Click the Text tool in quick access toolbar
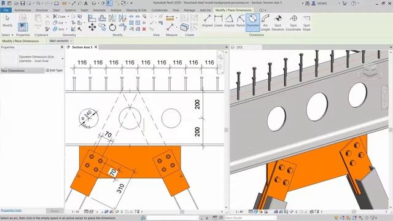This screenshot has height=221, width=393. coord(86,3)
